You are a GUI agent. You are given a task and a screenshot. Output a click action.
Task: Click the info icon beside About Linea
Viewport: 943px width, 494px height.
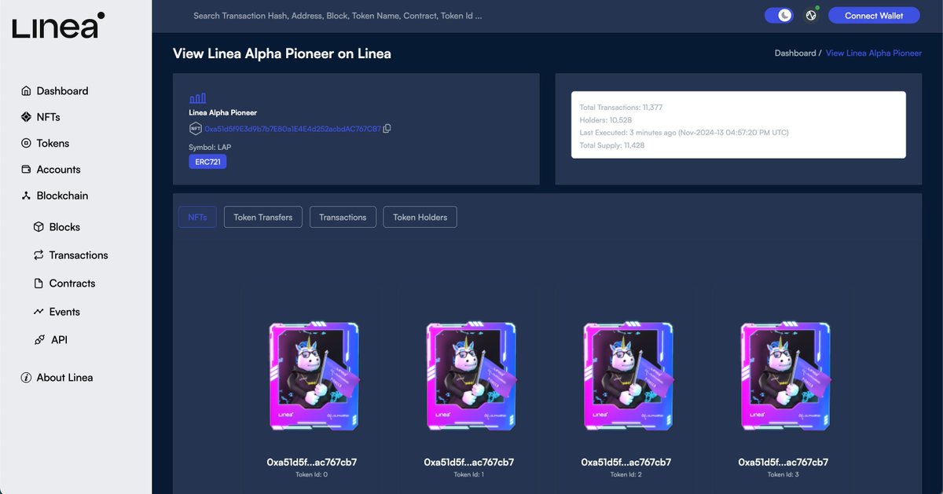[26, 378]
